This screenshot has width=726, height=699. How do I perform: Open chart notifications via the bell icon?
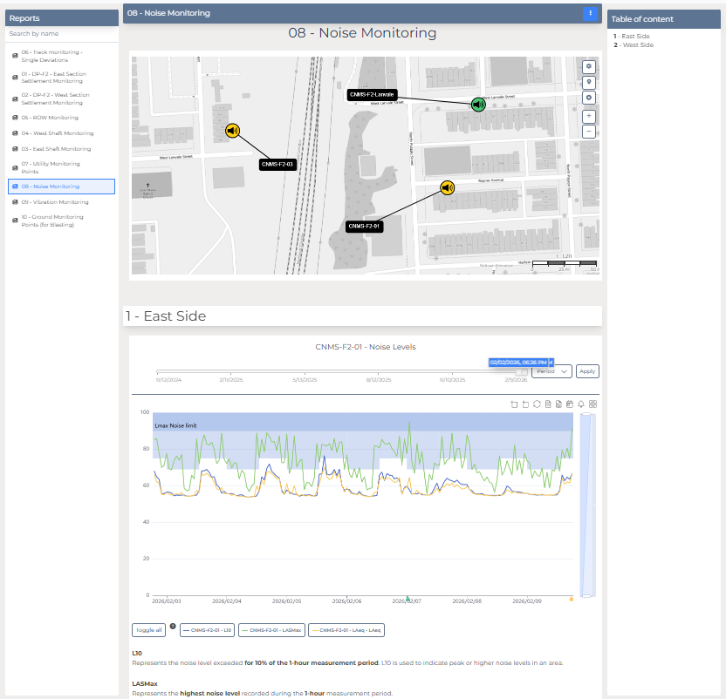(x=581, y=404)
